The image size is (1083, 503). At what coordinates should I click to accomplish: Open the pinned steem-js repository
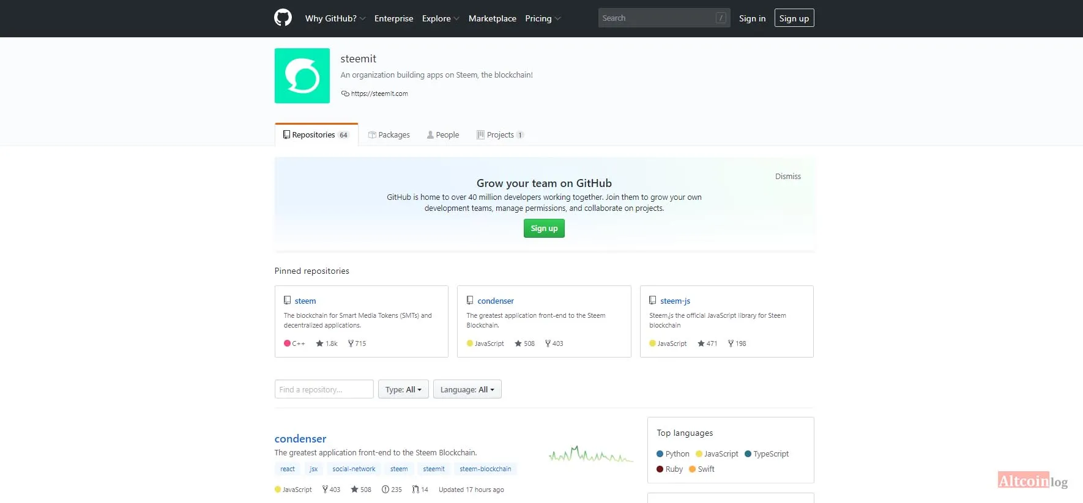coord(675,301)
